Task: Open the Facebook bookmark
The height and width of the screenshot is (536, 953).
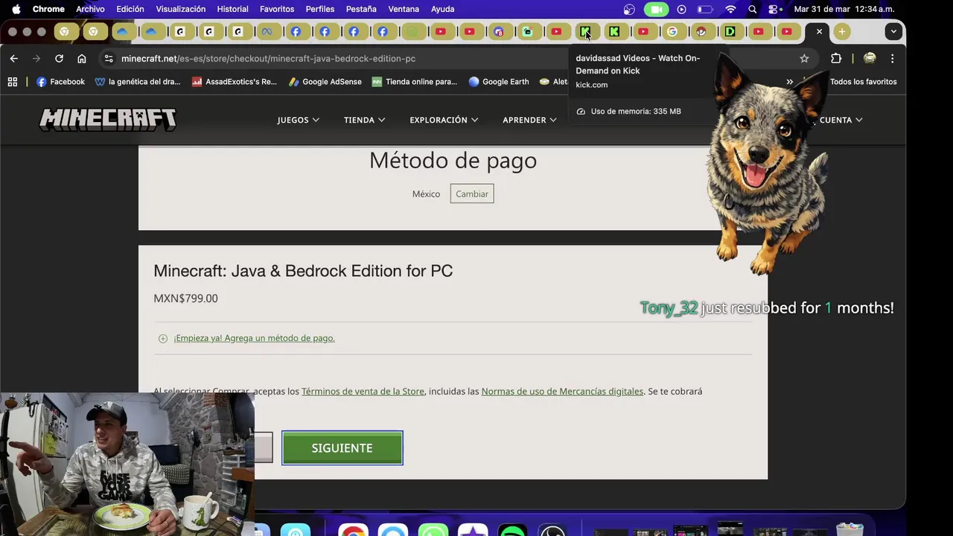Action: [x=60, y=82]
